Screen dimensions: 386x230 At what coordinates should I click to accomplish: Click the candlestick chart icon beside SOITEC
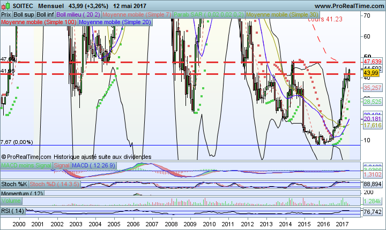(x=6, y=6)
